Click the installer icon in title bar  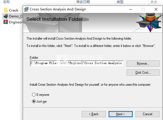(x=26, y=9)
